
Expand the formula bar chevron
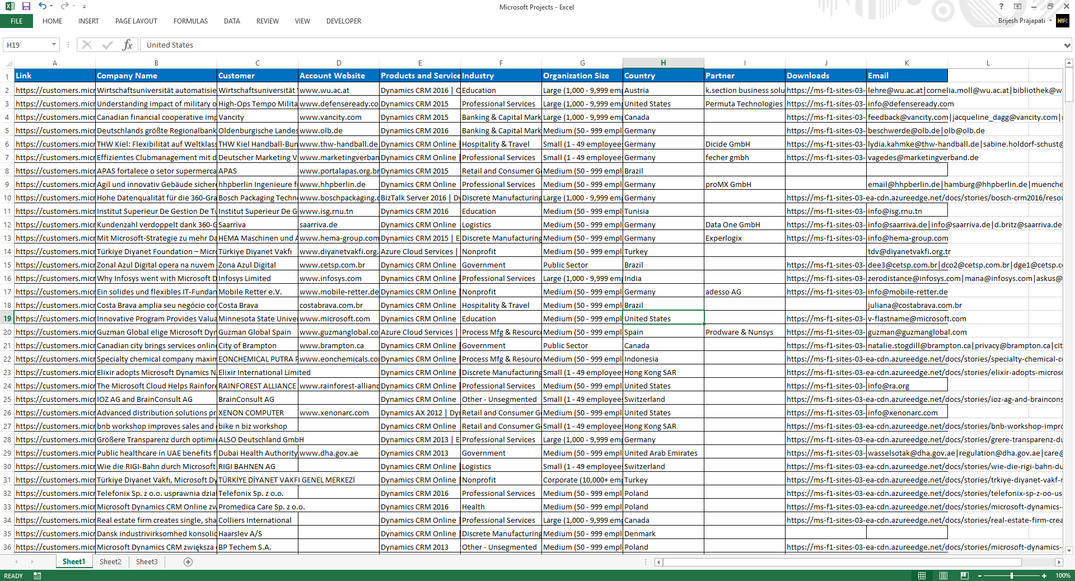pyautogui.click(x=1067, y=45)
